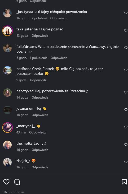Reply to fullofdreams comment
128x194 pixels.
[59, 58]
